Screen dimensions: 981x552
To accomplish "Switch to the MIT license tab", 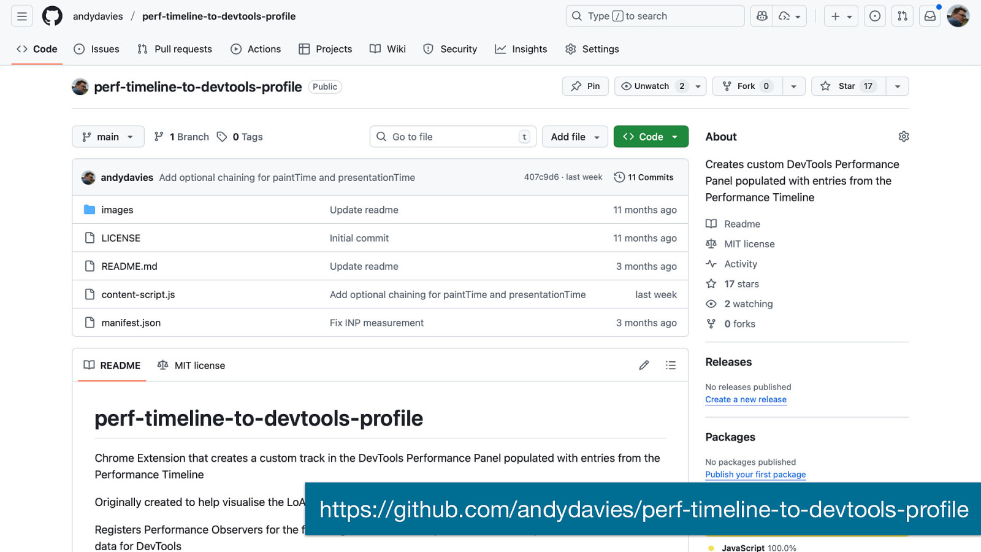I will [191, 366].
